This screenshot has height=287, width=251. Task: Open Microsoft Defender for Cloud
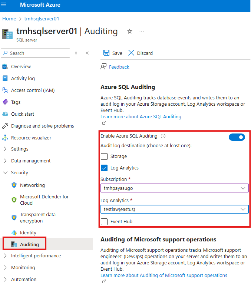44,200
